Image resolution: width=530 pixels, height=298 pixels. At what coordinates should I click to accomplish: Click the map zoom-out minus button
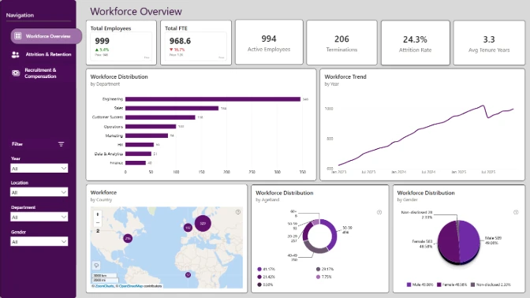(97, 222)
